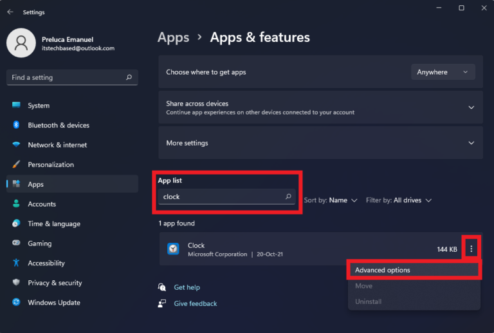
Task: Click the Bluetooth icon in the sidebar
Action: point(16,125)
